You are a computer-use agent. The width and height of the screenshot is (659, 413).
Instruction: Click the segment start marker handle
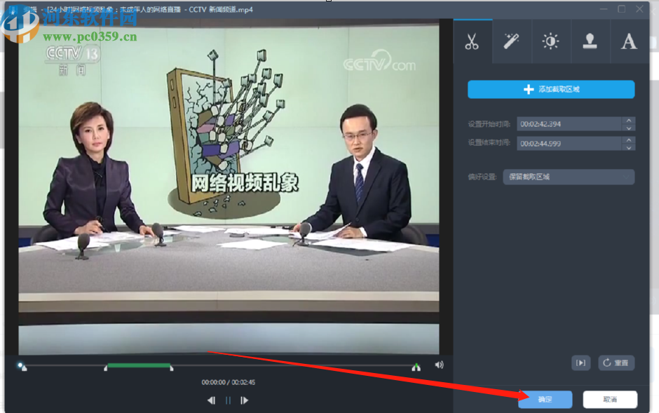click(x=105, y=368)
